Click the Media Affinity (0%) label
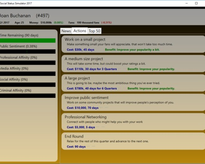The image size is (205, 164). pyautogui.click(x=14, y=68)
